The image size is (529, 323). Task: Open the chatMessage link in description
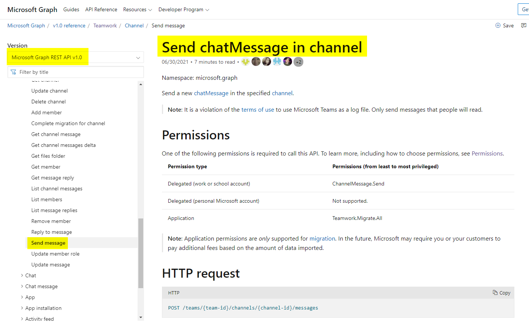pyautogui.click(x=211, y=93)
